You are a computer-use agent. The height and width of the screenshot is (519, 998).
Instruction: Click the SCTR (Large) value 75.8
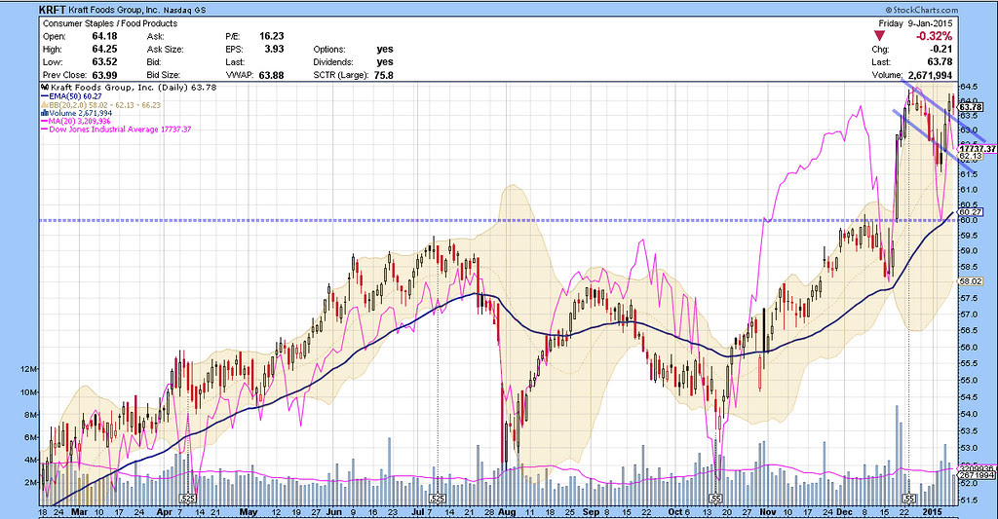pos(384,75)
